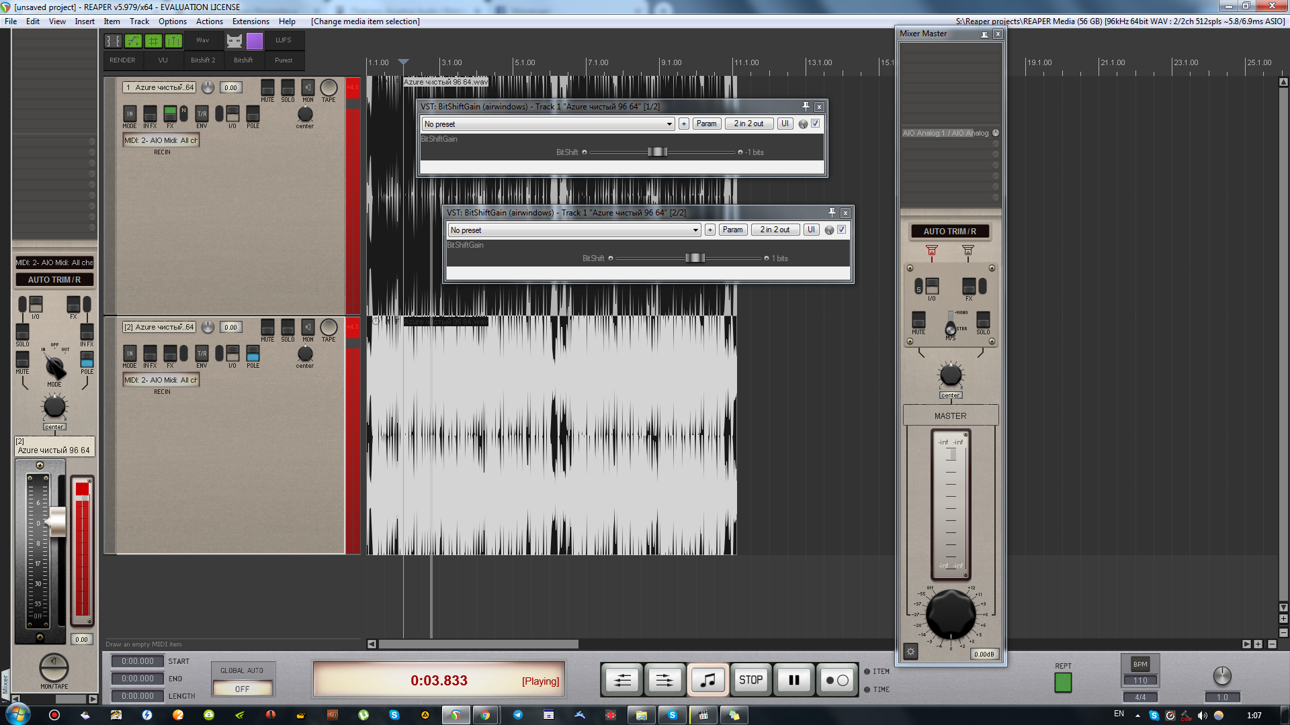
Task: Click the purple square toolbar button
Action: pos(255,41)
